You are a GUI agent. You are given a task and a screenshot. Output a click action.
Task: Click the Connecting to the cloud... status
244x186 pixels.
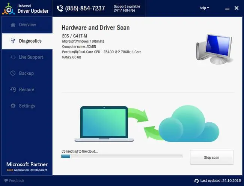pyautogui.click(x=80, y=151)
